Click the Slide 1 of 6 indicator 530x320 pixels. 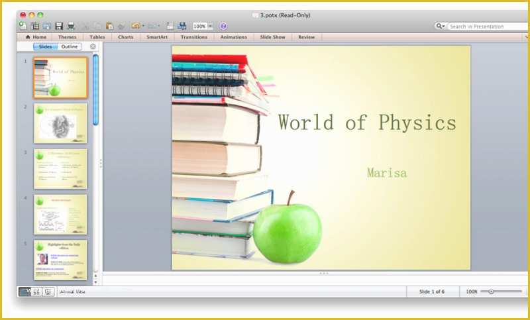[x=432, y=292]
